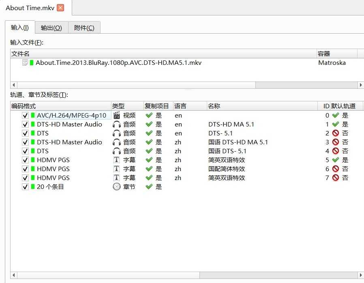Viewport: 364px width, 283px height.
Task: Click the file icon beside About.Time.2013 filename
Action: click(x=25, y=62)
